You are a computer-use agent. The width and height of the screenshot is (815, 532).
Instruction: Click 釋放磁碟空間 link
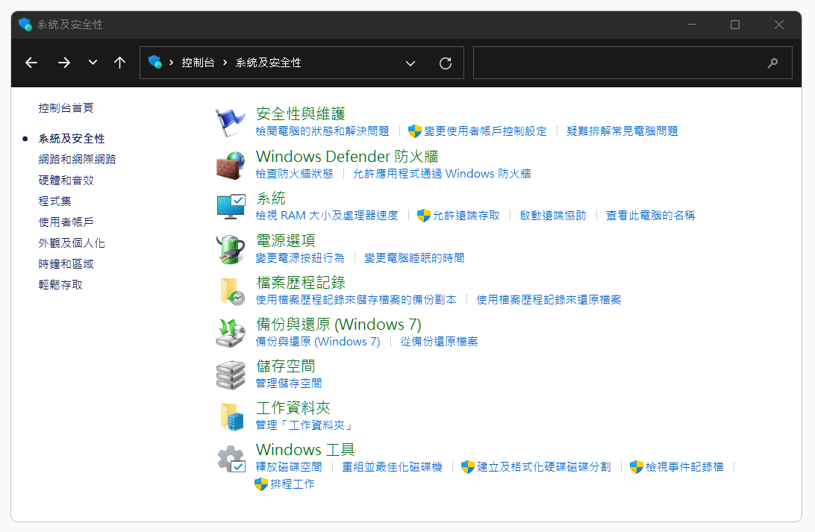click(x=289, y=466)
